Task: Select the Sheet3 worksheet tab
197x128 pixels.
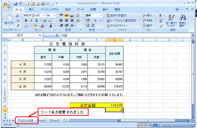Action: (55, 121)
